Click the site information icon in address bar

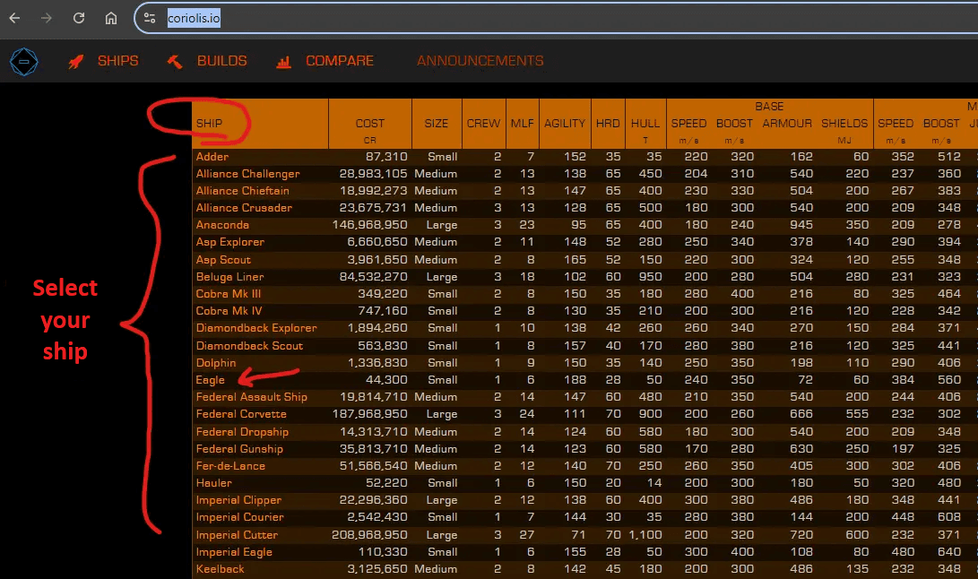tap(150, 18)
